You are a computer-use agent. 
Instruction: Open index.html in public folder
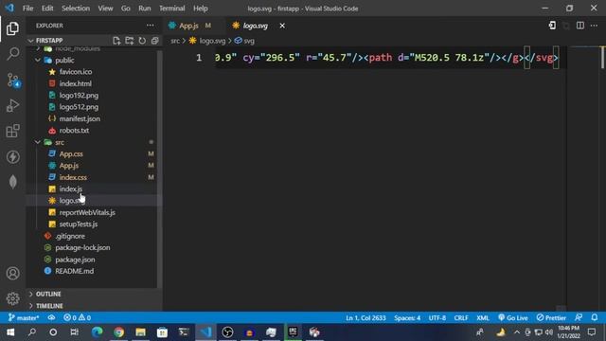click(76, 83)
